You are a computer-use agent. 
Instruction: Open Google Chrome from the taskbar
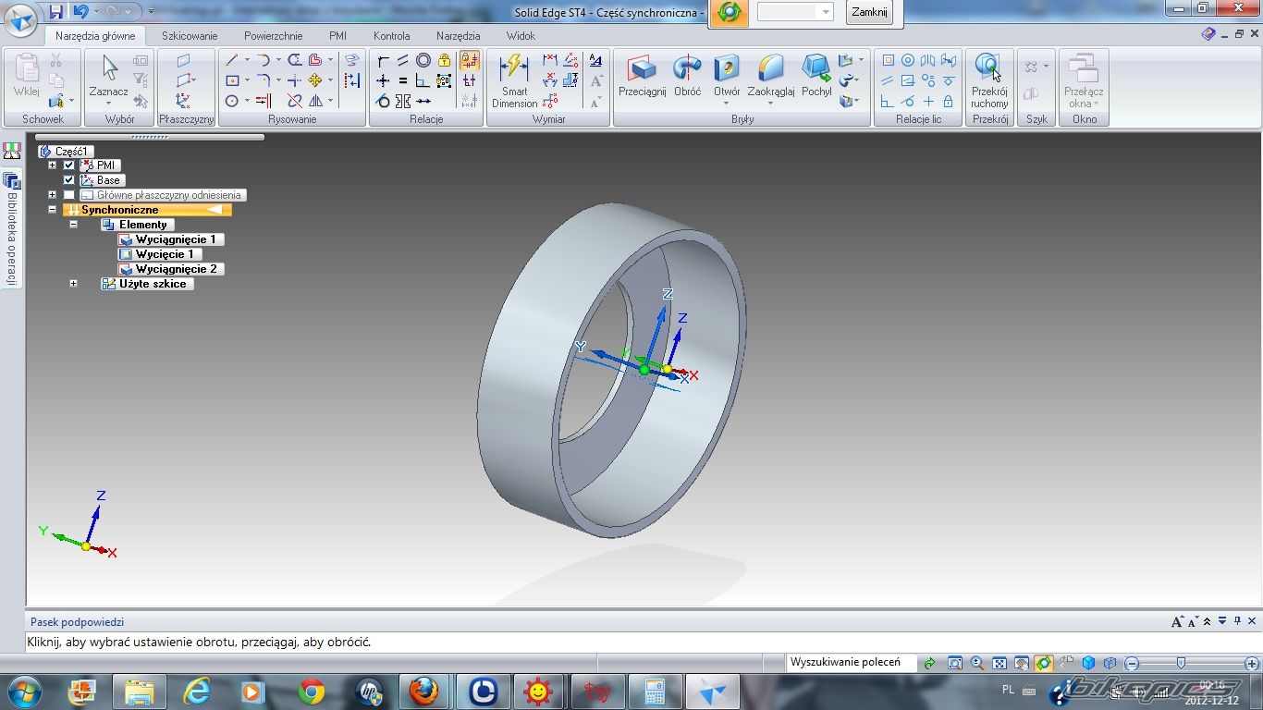tap(312, 692)
